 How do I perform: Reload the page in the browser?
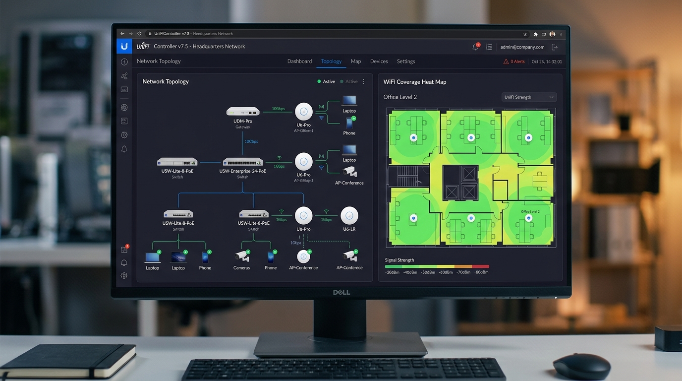[139, 34]
